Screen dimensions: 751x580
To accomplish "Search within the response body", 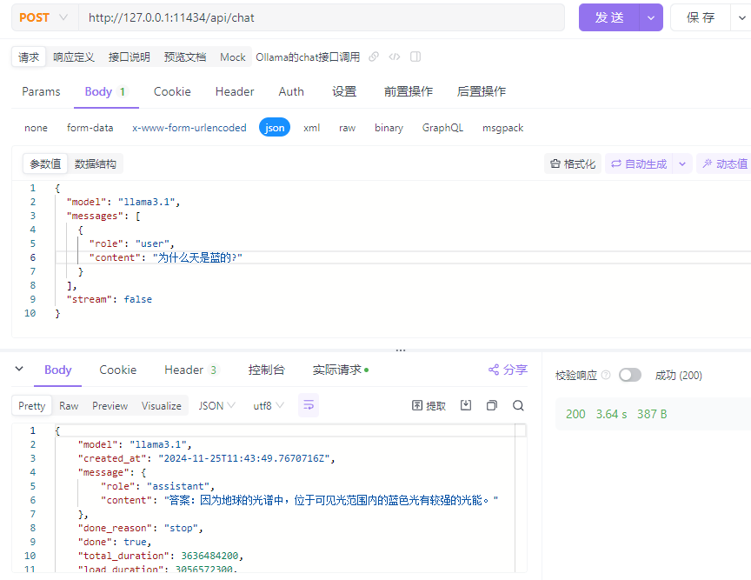I will (518, 405).
